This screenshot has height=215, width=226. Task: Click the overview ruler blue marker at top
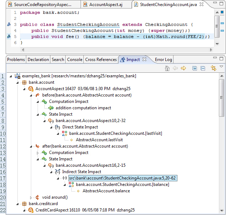click(x=222, y=12)
